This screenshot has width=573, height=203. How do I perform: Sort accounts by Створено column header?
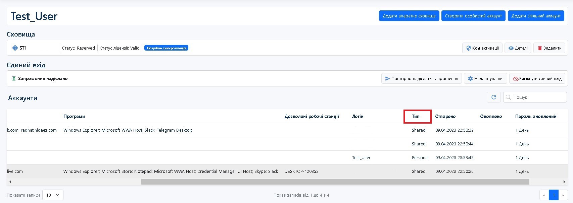445,117
